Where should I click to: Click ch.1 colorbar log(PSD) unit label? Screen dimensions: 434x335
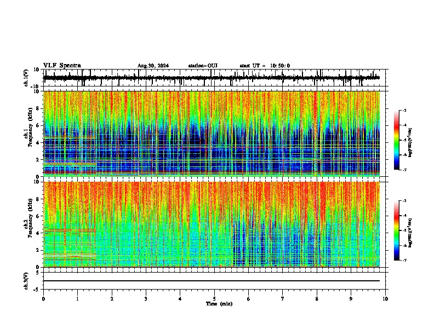pos(410,143)
